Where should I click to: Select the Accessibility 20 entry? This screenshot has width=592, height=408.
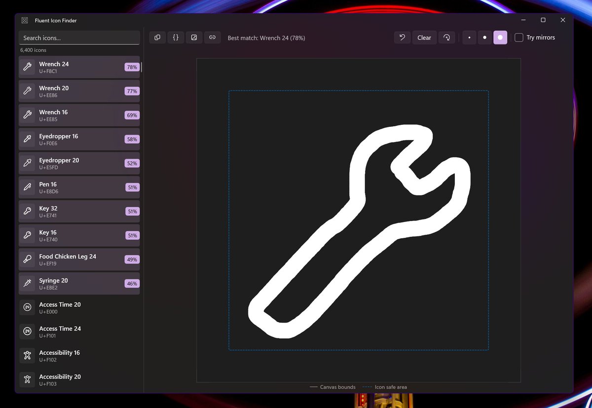(x=79, y=380)
